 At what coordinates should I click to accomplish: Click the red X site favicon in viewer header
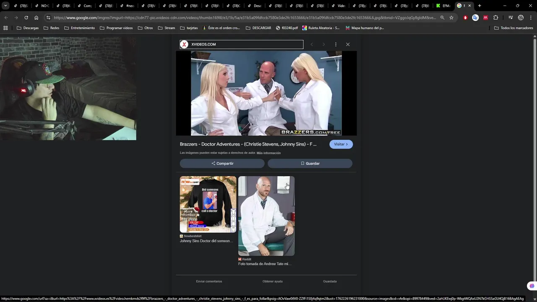click(184, 44)
